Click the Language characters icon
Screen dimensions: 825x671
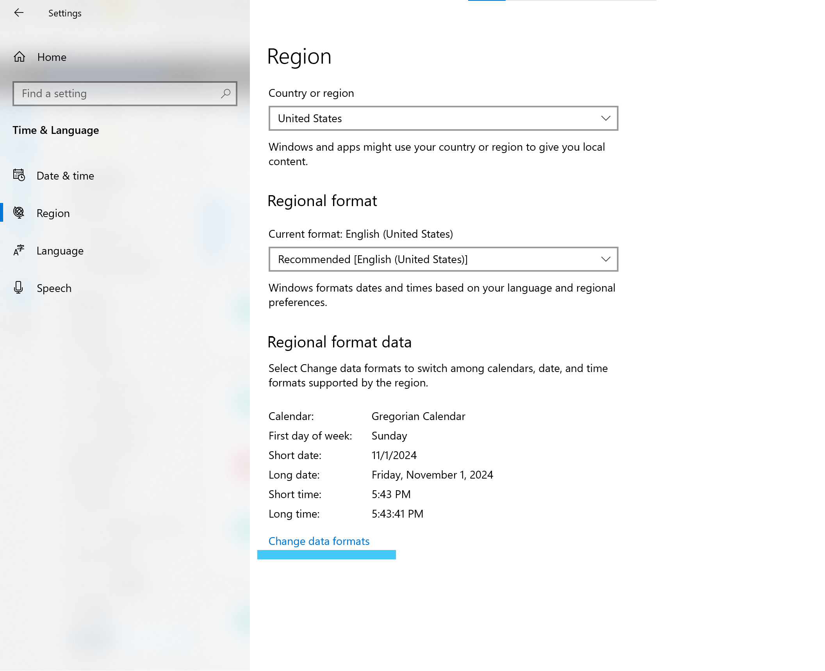(x=19, y=250)
